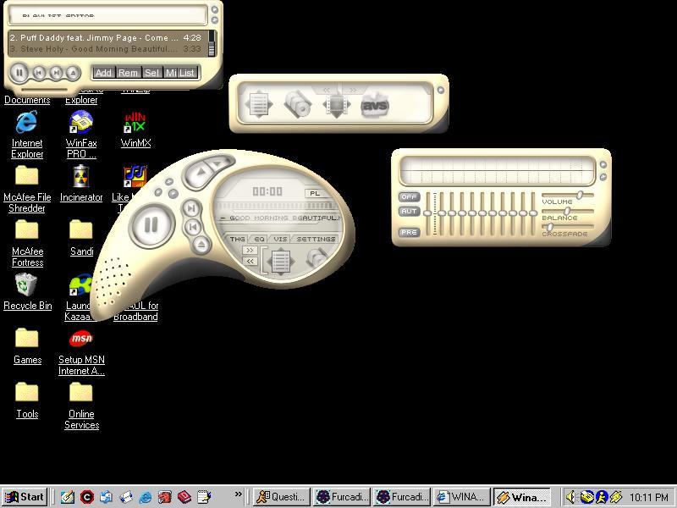Click the 00:00 time display

click(x=267, y=191)
